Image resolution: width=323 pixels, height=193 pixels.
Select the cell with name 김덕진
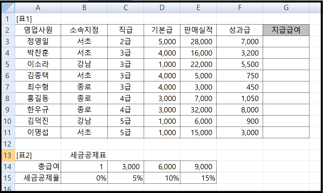[x=38, y=121]
